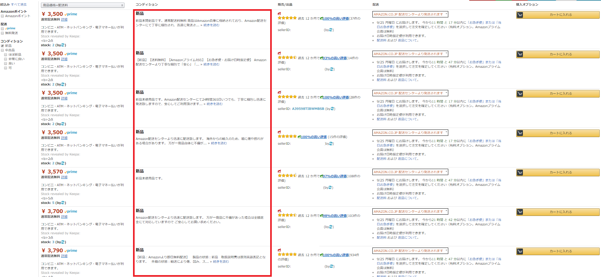Tick the 無料発送 checkbox
Screen dimensions: 601x277
[x=3, y=33]
